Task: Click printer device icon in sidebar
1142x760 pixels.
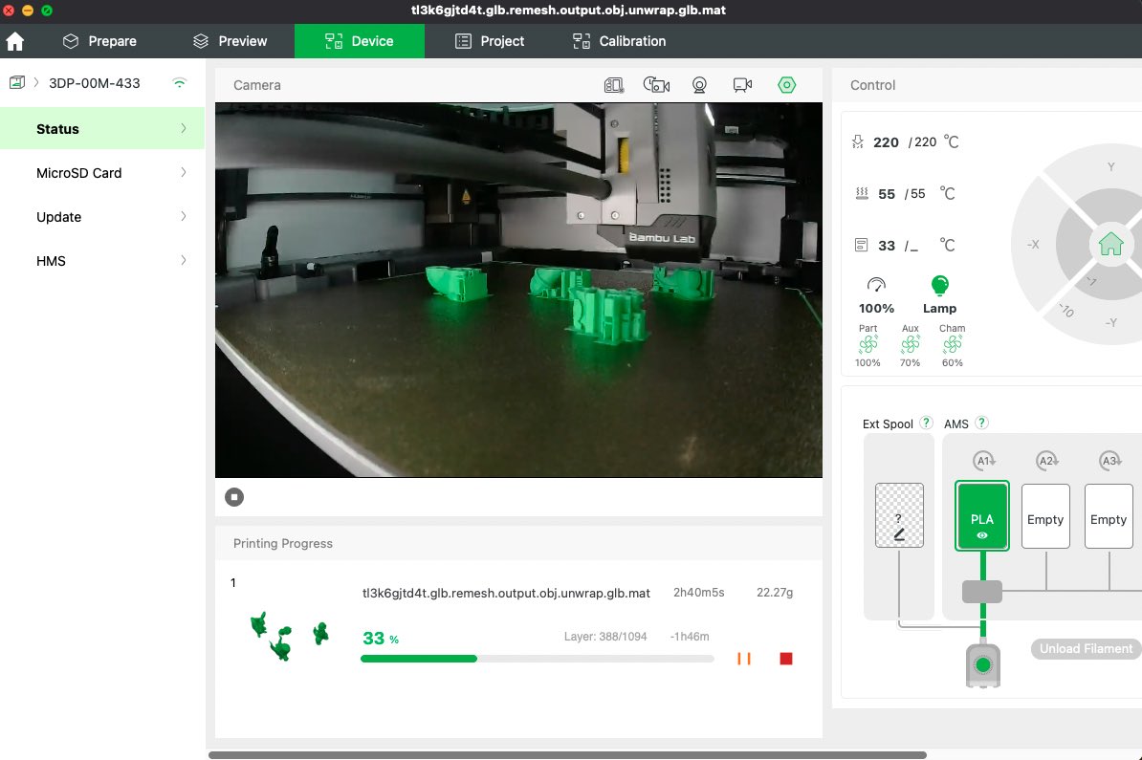Action: [x=17, y=82]
